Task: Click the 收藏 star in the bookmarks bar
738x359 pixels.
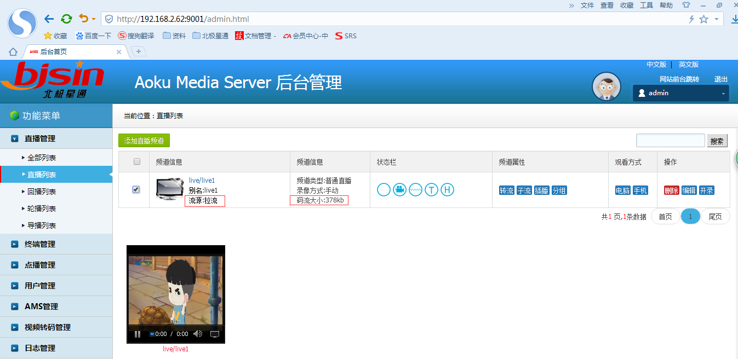Action: click(x=55, y=36)
